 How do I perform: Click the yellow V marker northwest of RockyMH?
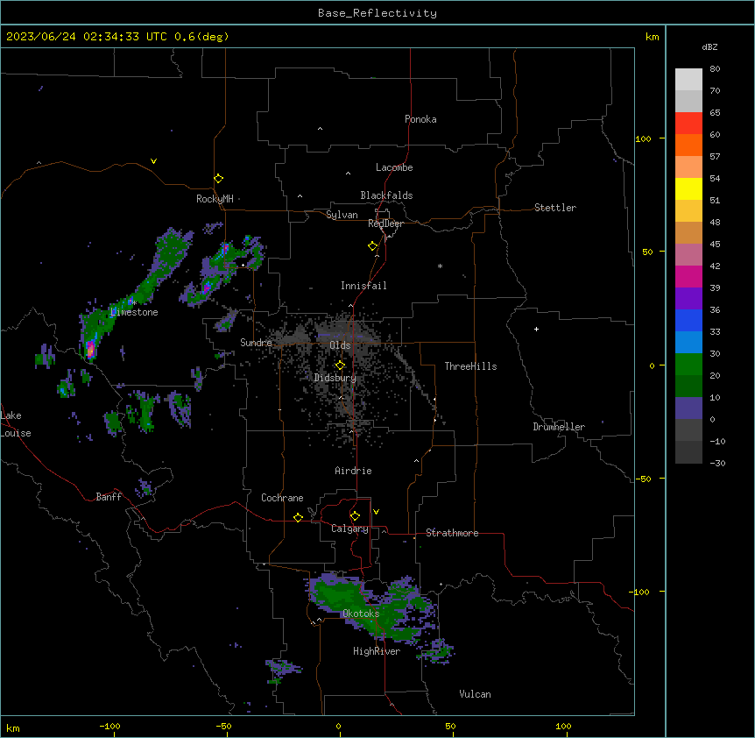pos(153,161)
